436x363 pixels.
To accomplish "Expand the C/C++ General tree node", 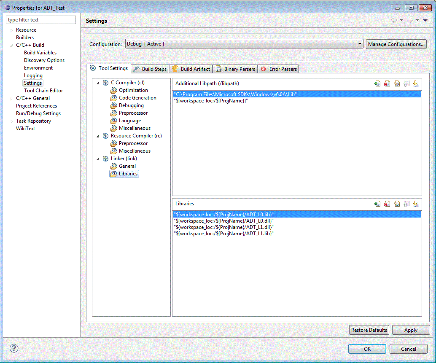I will pos(12,98).
